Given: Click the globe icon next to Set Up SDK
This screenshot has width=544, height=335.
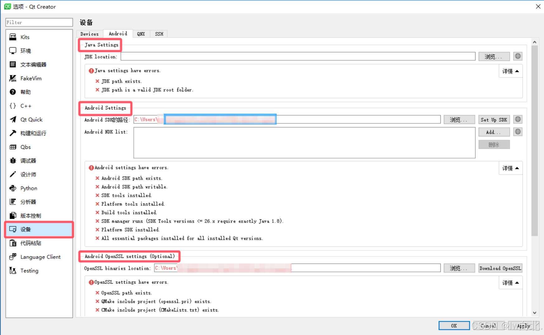Looking at the screenshot, I should coord(518,119).
